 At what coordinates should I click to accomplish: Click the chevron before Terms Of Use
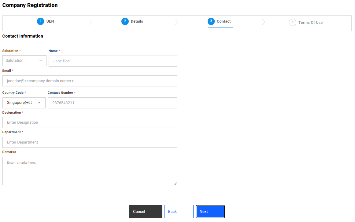click(264, 22)
